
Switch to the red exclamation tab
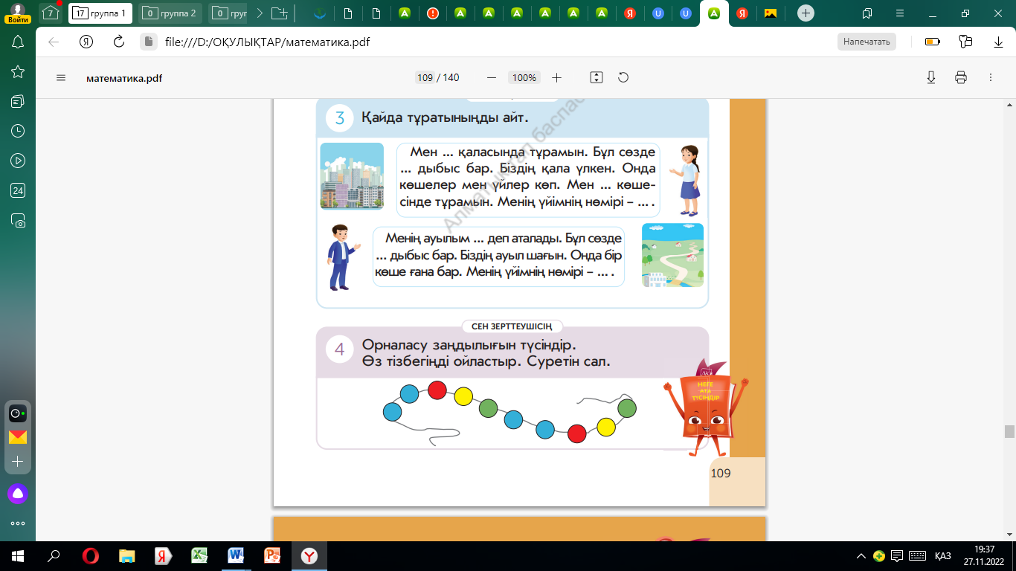tap(433, 13)
